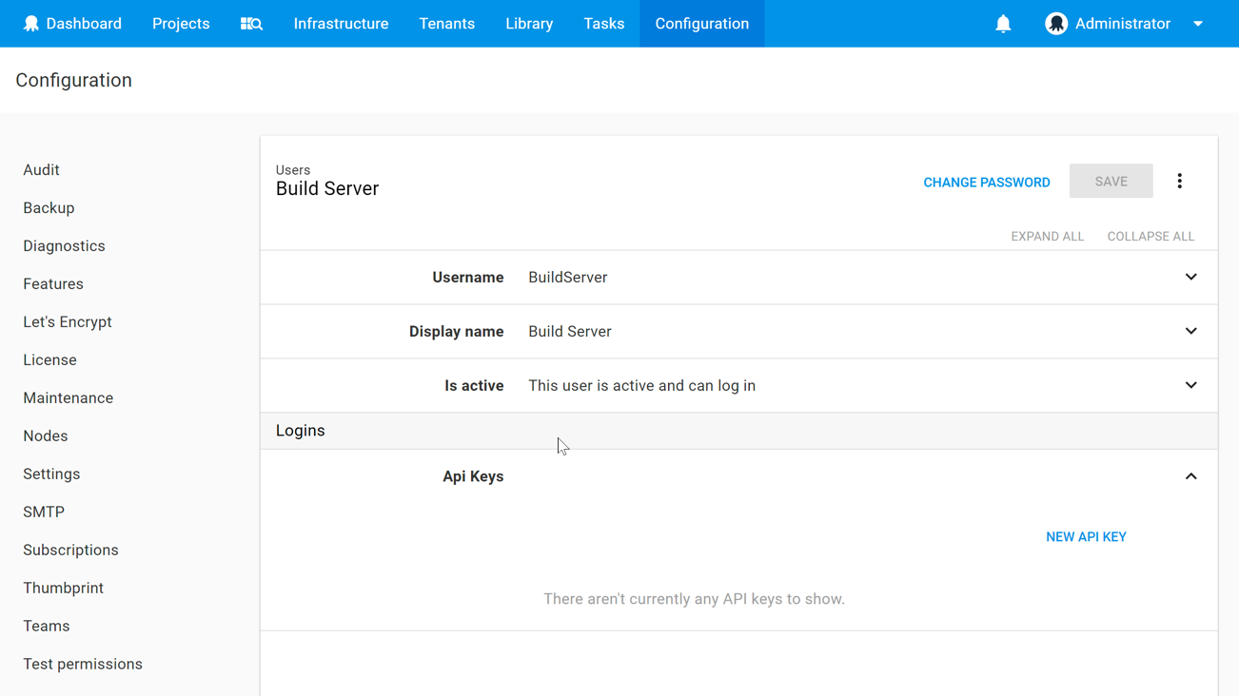
Task: Click the Administrator octopus avatar icon
Action: (x=1056, y=23)
